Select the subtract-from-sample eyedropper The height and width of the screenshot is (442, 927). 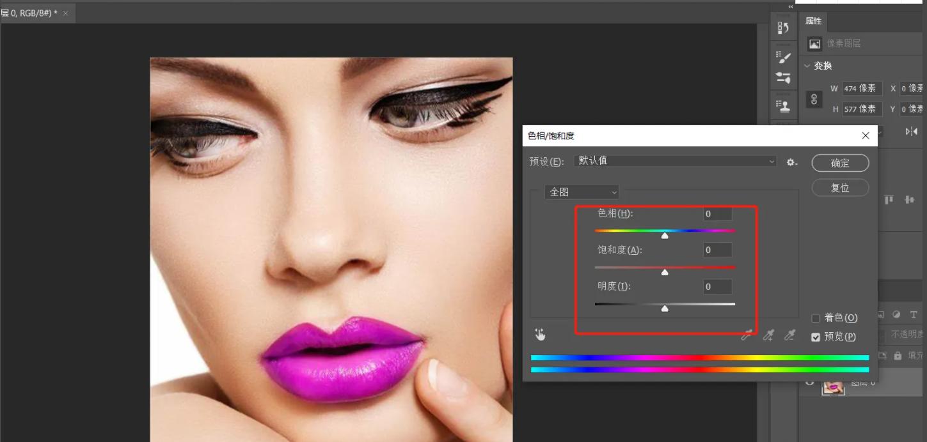pos(789,335)
